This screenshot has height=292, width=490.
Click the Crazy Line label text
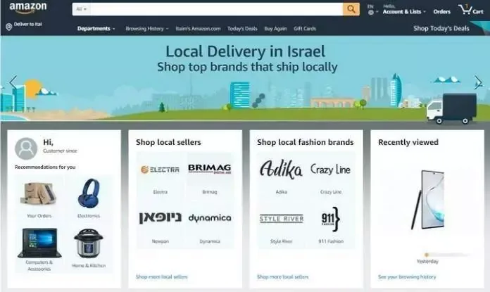click(331, 192)
